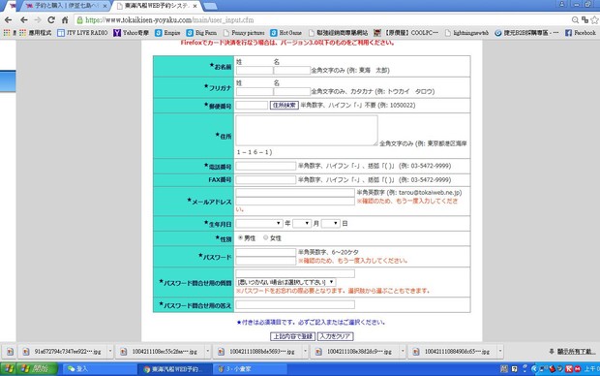Open the Yahoo奇摩 bookmark
Viewport: 600px width, 376px height.
[x=131, y=33]
